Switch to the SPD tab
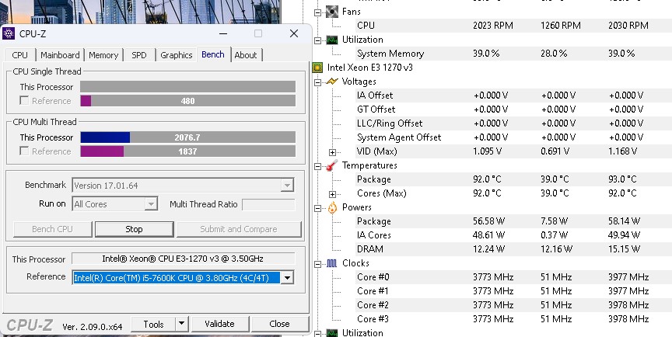This screenshot has height=337, width=672. 139,55
